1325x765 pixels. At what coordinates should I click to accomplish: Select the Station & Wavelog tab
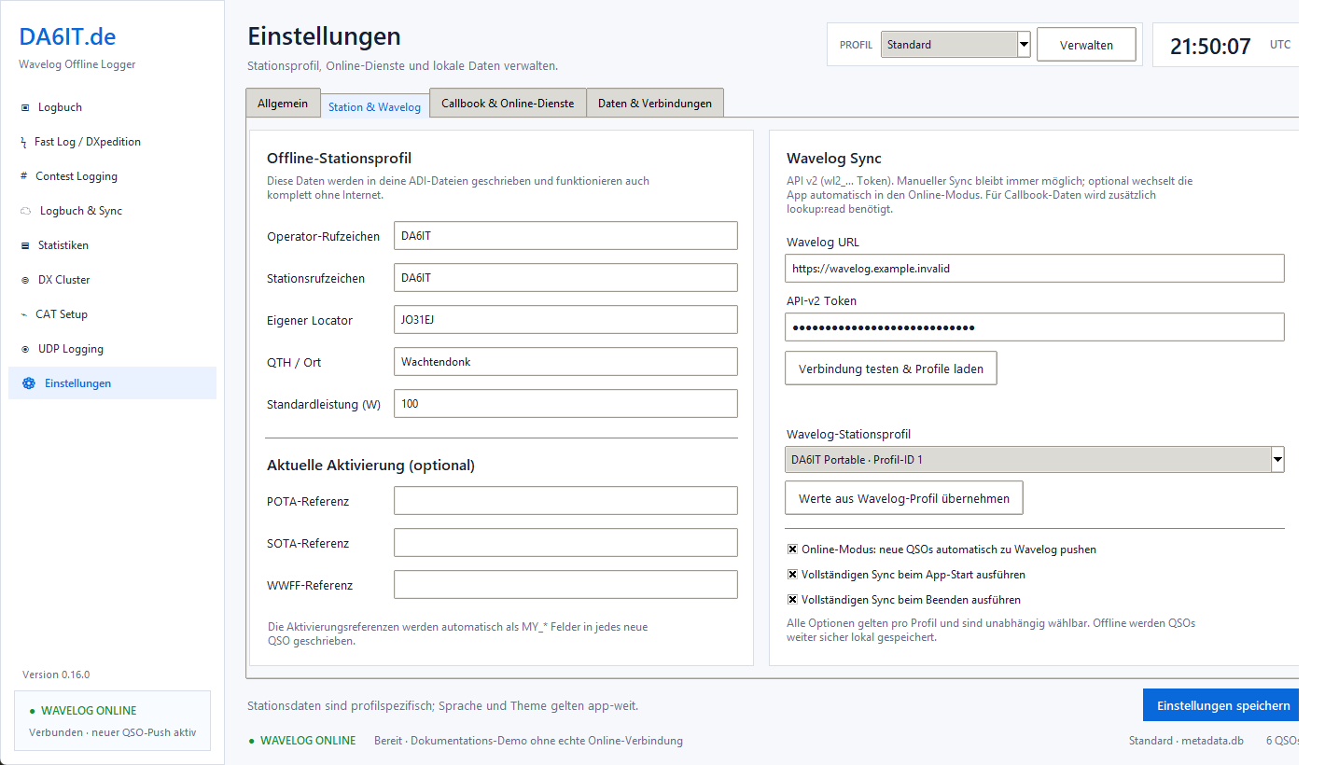click(x=374, y=106)
